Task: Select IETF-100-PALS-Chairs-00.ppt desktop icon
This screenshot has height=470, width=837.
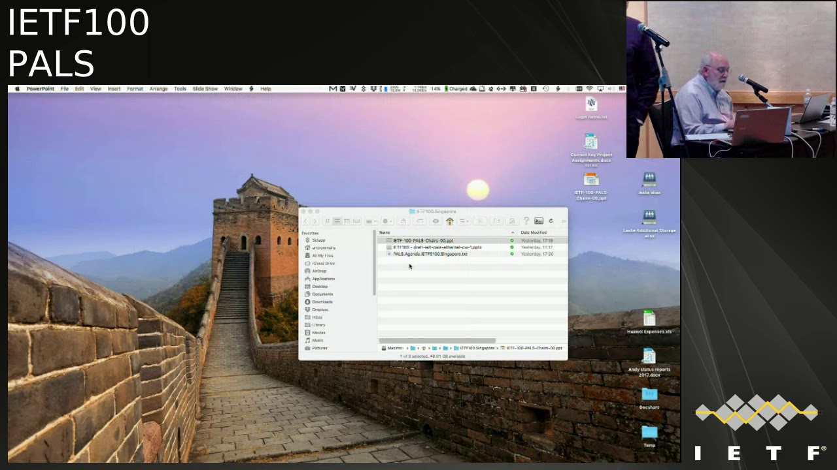Action: pos(591,186)
